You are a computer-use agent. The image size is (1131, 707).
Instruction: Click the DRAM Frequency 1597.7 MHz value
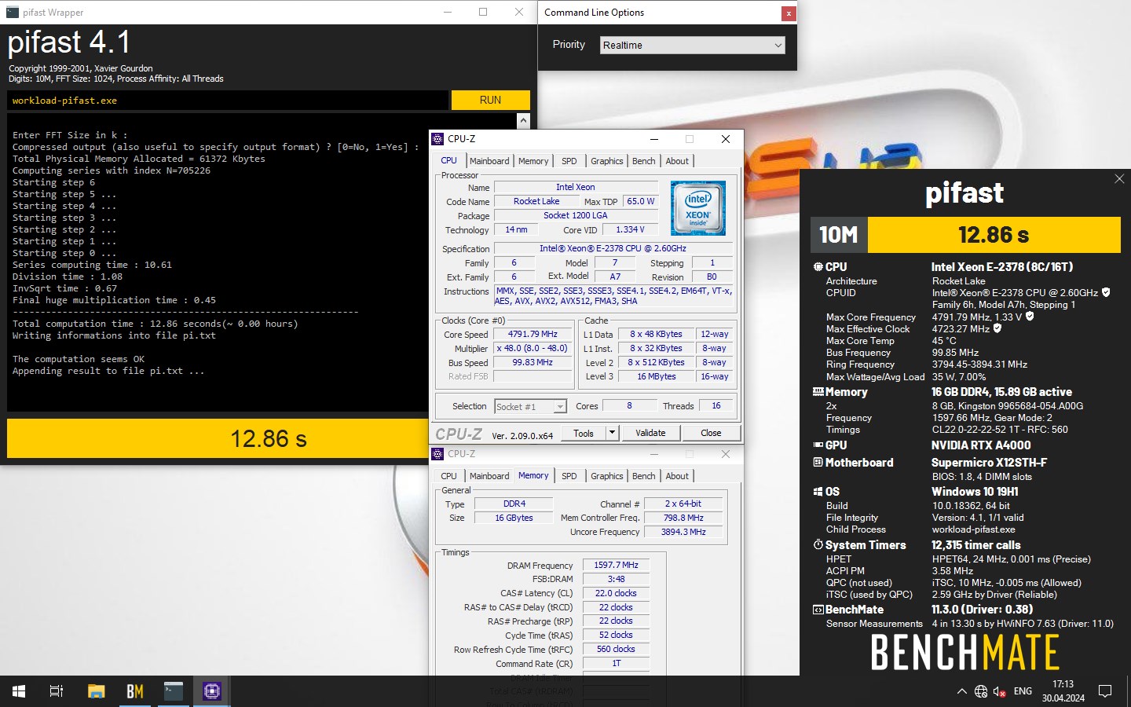pyautogui.click(x=616, y=565)
